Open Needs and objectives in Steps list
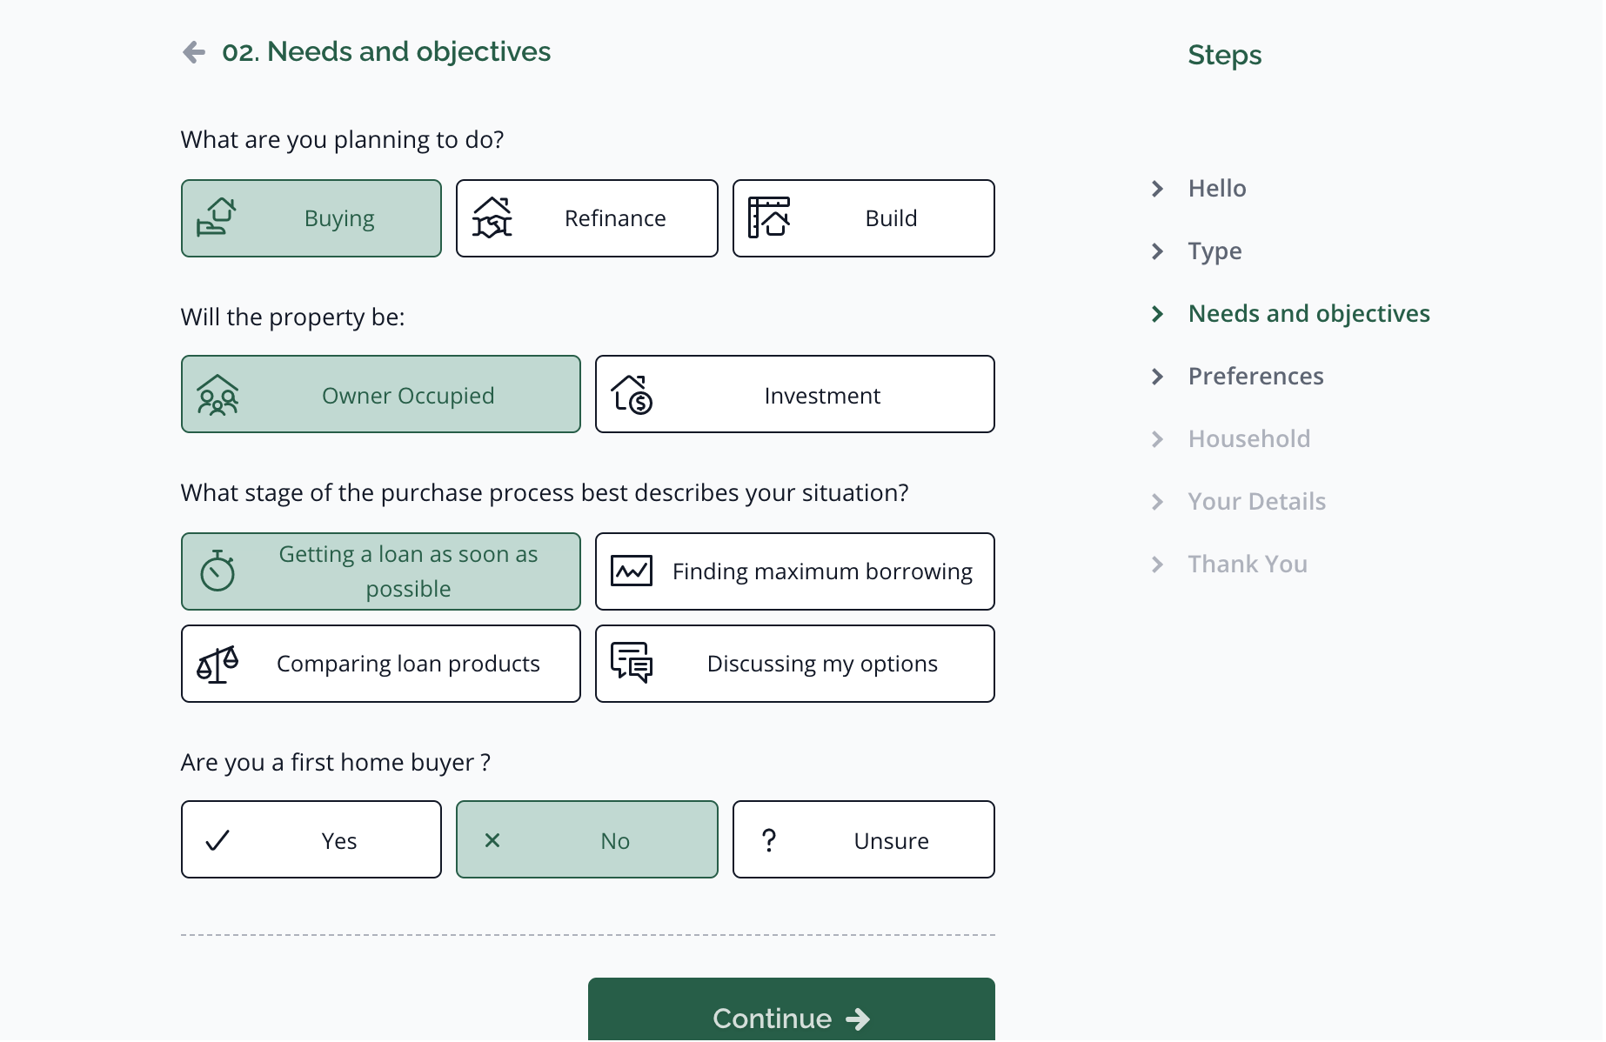The height and width of the screenshot is (1042, 1606). point(1309,314)
